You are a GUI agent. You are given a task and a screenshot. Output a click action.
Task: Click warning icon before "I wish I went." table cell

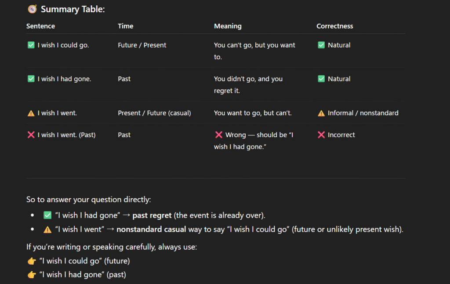(31, 113)
